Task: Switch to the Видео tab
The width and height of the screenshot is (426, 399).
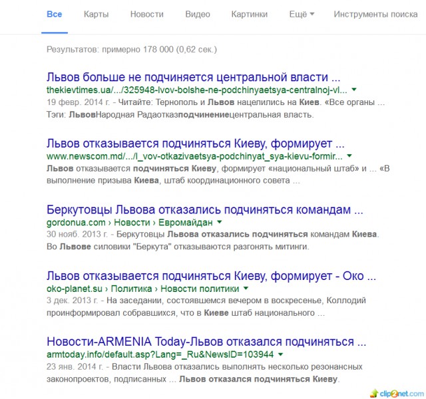Action: tap(198, 14)
